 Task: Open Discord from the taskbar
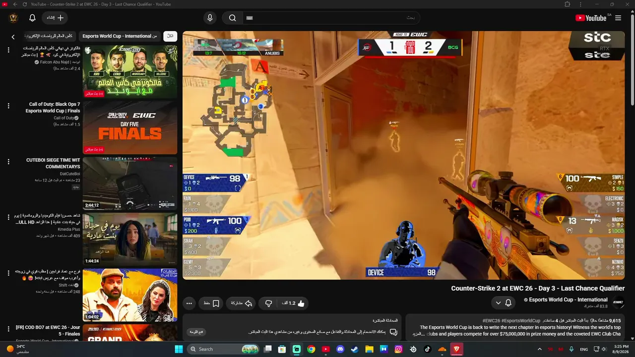340,349
